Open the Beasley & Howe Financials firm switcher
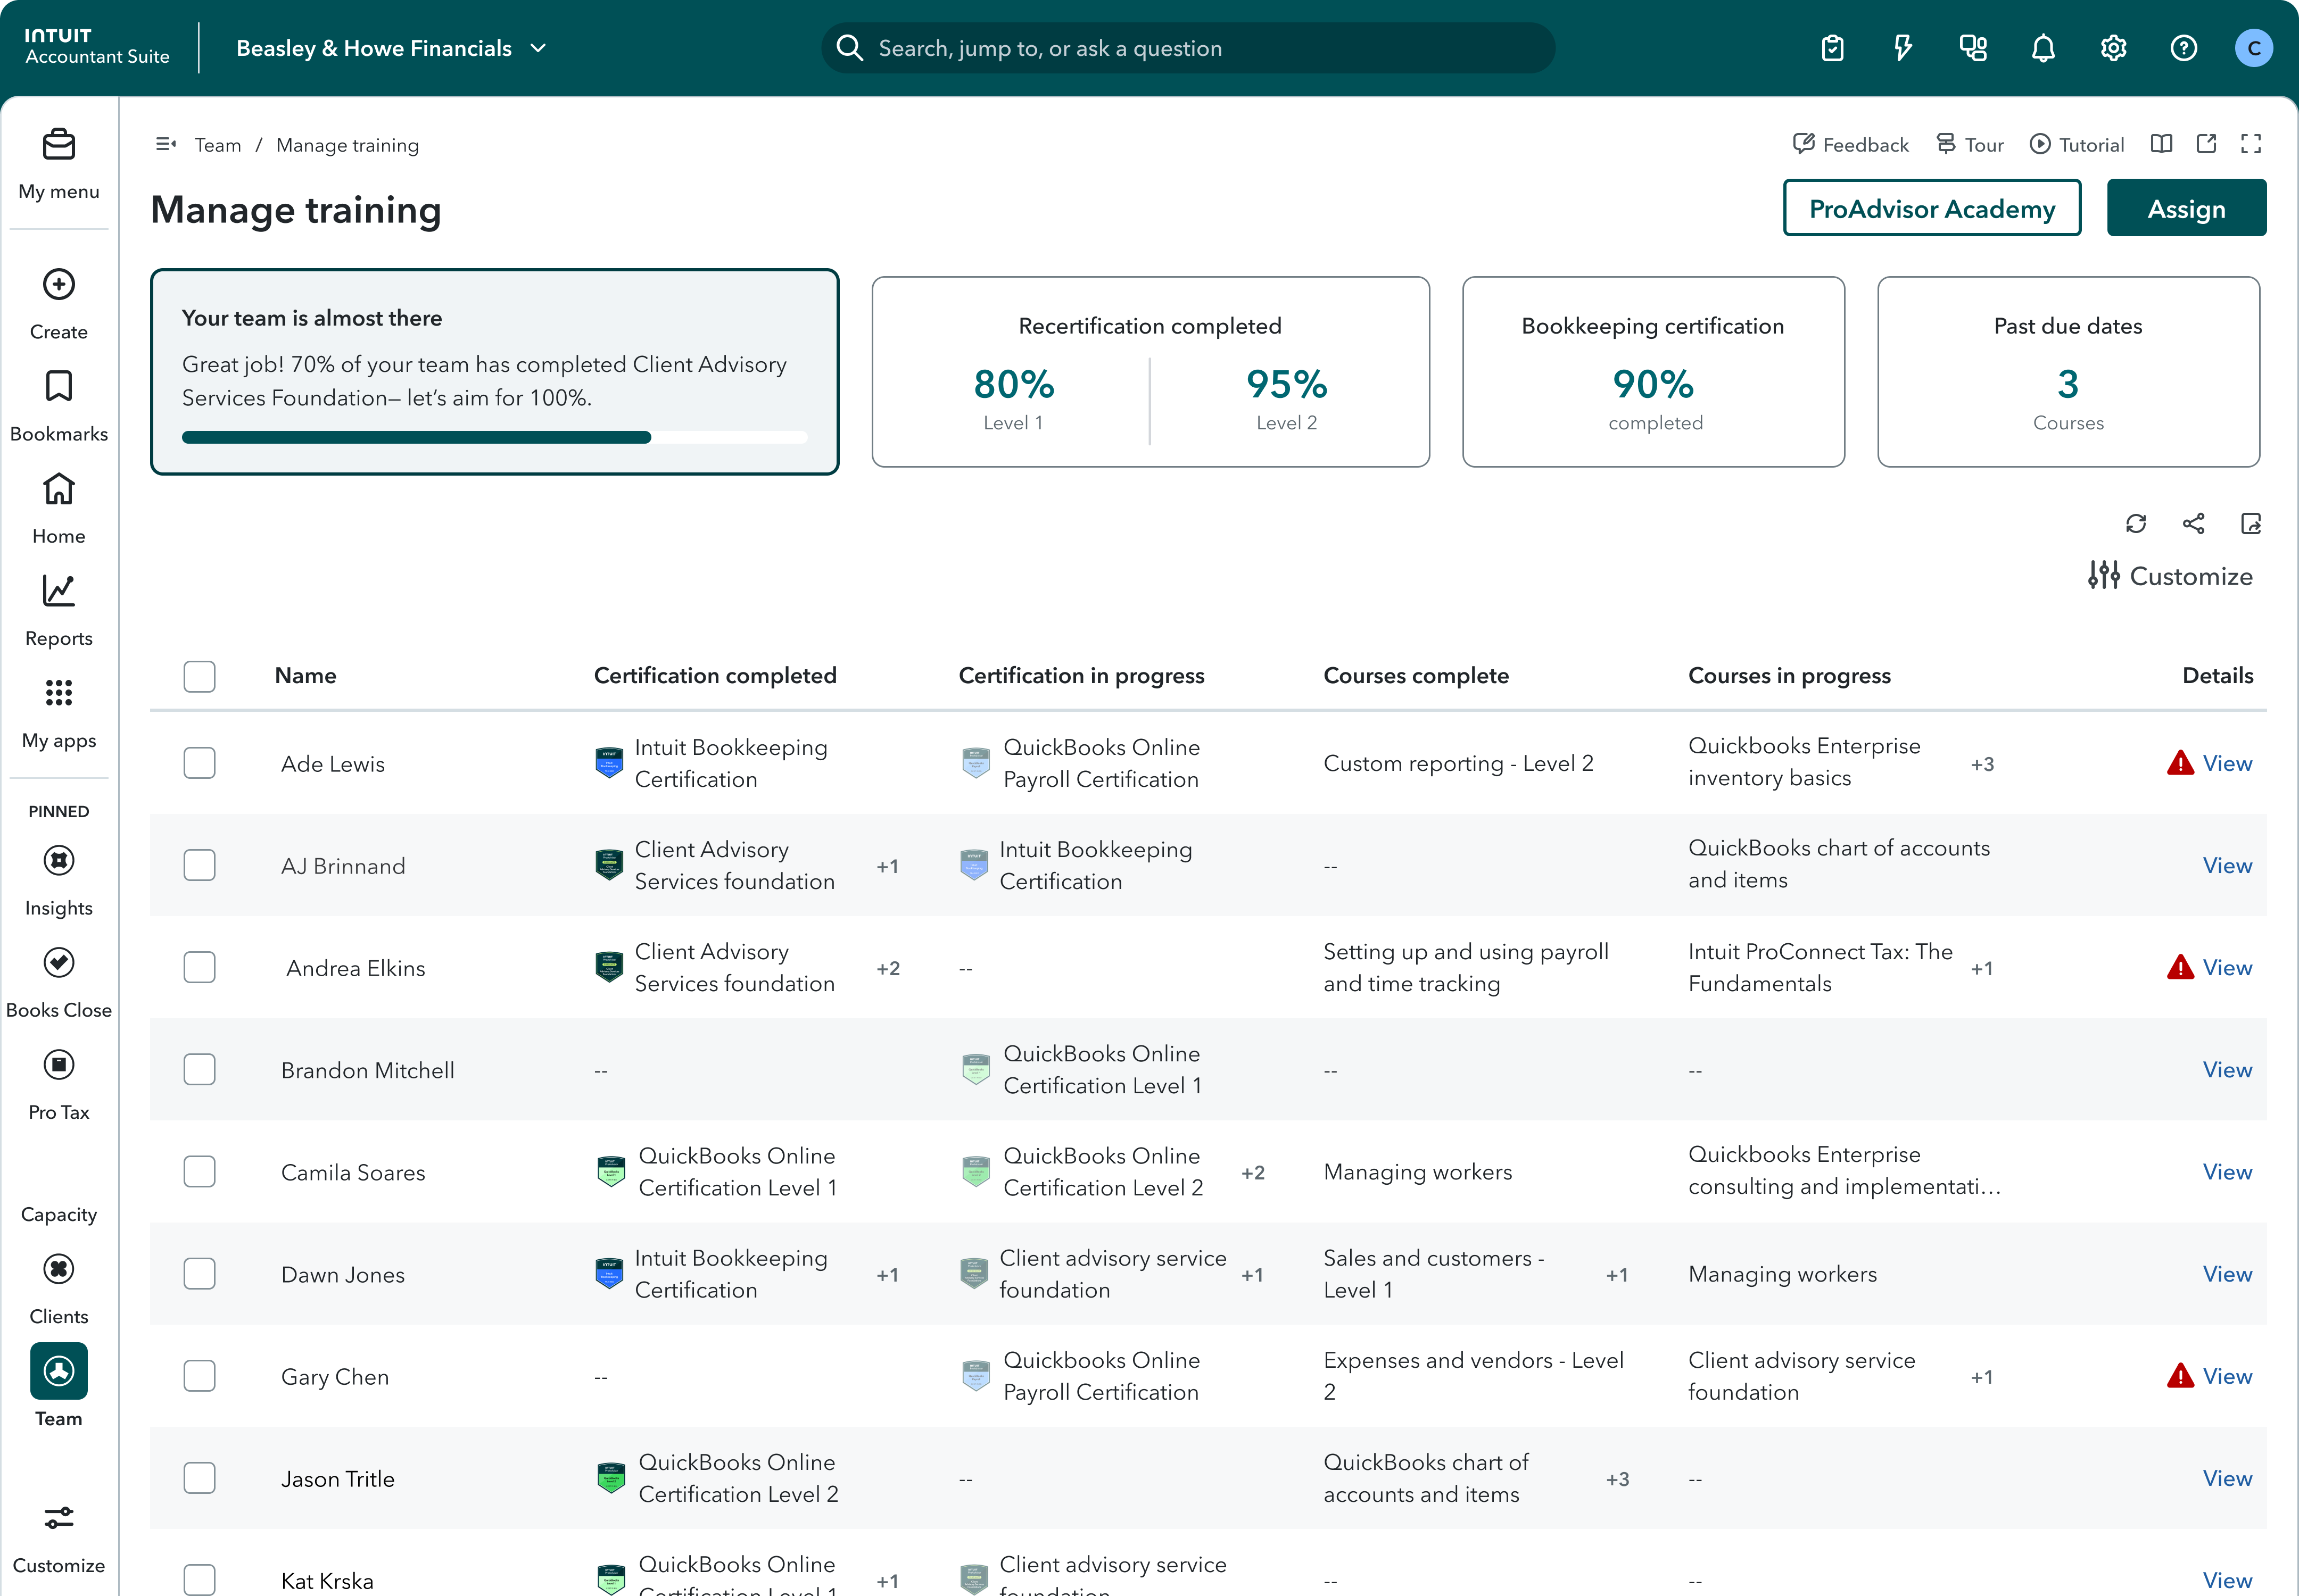Viewport: 2299px width, 1596px height. tap(390, 47)
